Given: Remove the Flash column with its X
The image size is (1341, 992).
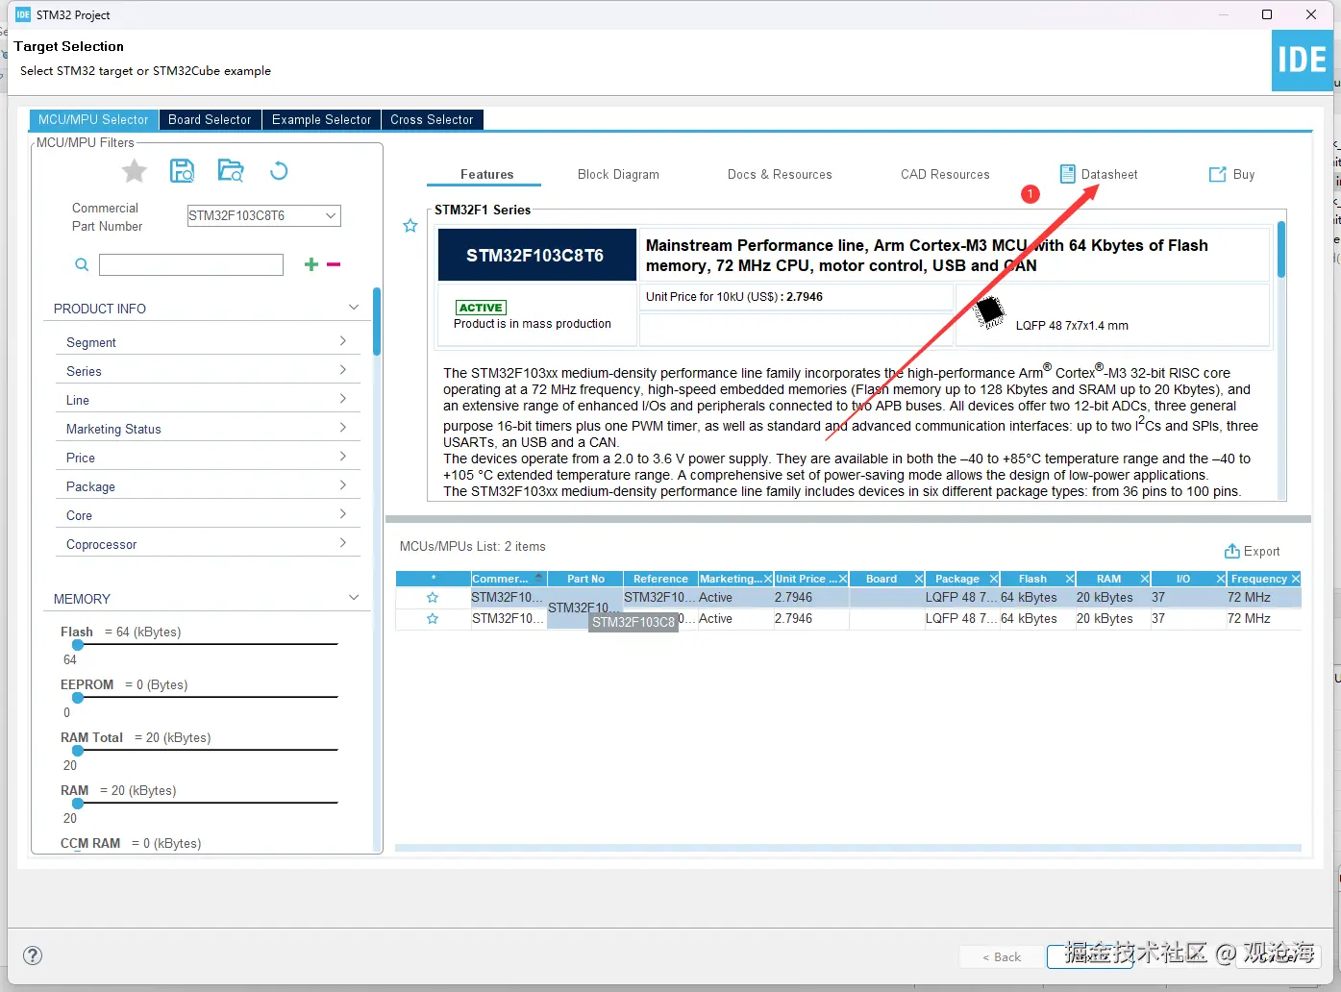Looking at the screenshot, I should 1069,579.
